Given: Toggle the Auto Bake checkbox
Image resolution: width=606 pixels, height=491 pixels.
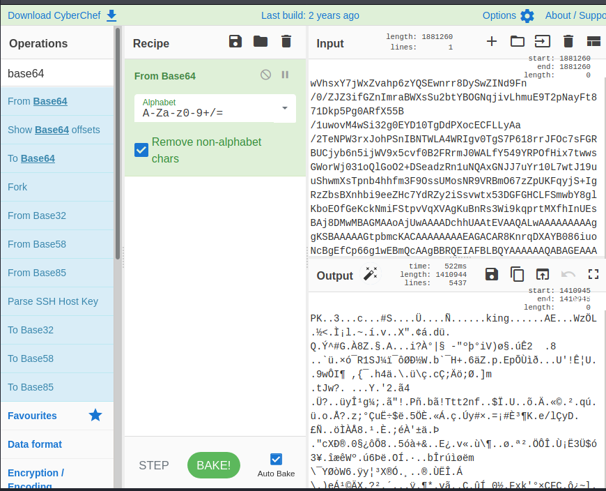Looking at the screenshot, I should tap(276, 460).
